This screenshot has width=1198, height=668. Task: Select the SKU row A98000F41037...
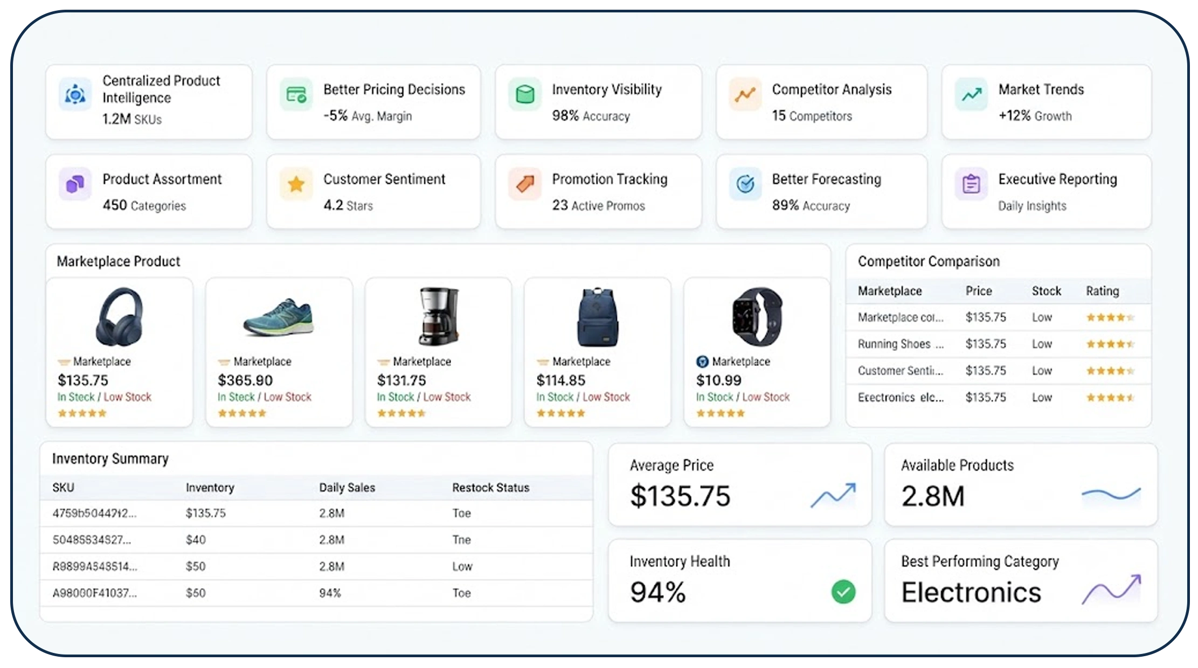[x=316, y=593]
